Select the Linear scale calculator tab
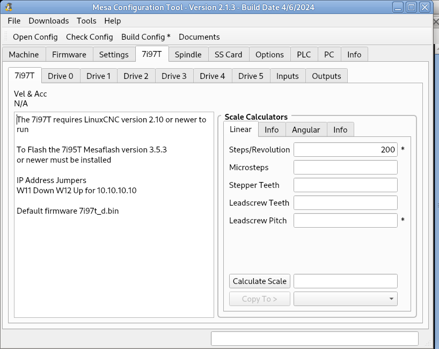Image resolution: width=439 pixels, height=349 pixels. tap(241, 129)
